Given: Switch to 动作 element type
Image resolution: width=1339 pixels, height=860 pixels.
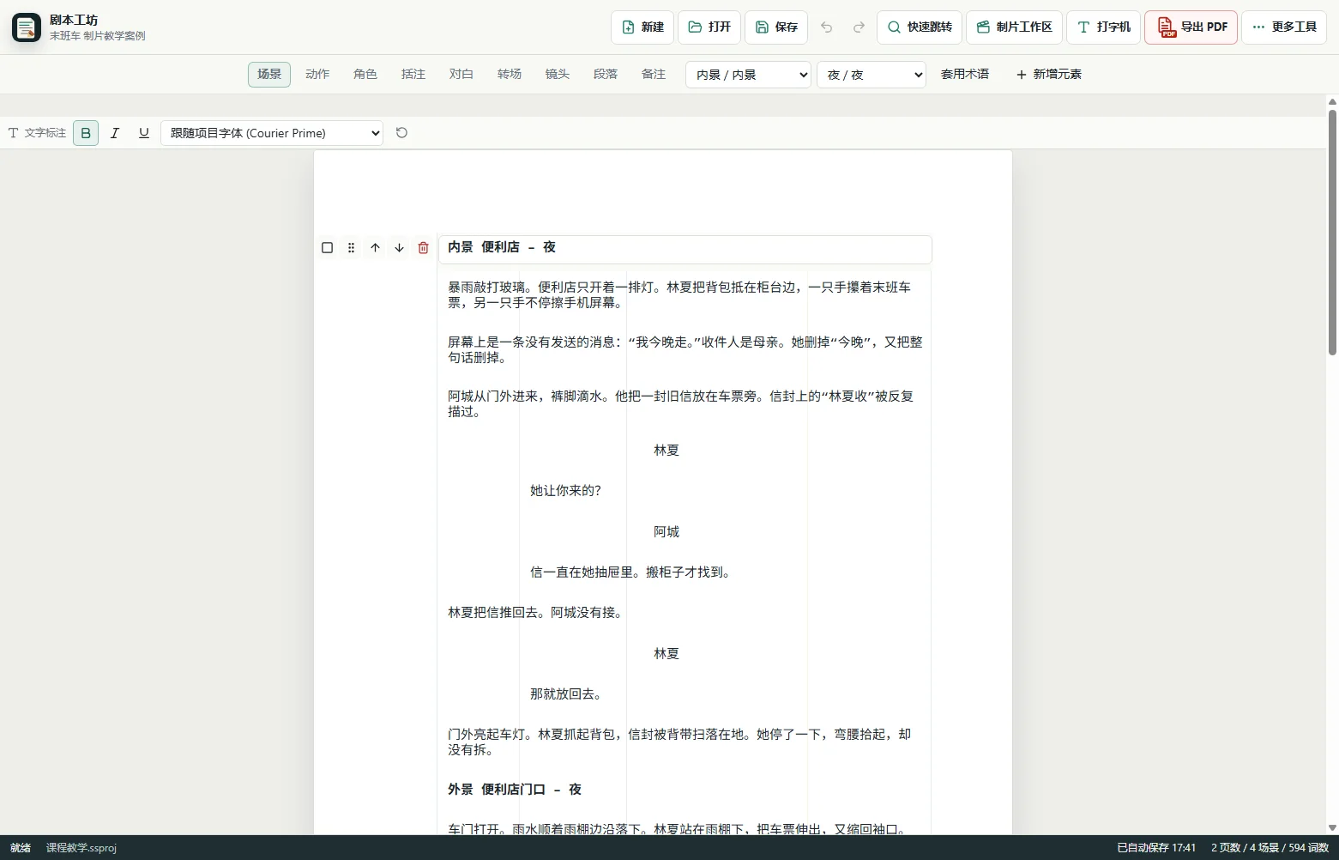Looking at the screenshot, I should click(x=317, y=75).
